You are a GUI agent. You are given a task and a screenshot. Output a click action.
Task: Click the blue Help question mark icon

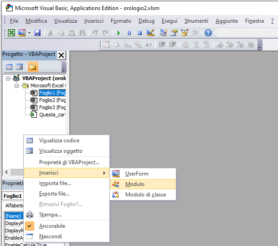point(208,33)
